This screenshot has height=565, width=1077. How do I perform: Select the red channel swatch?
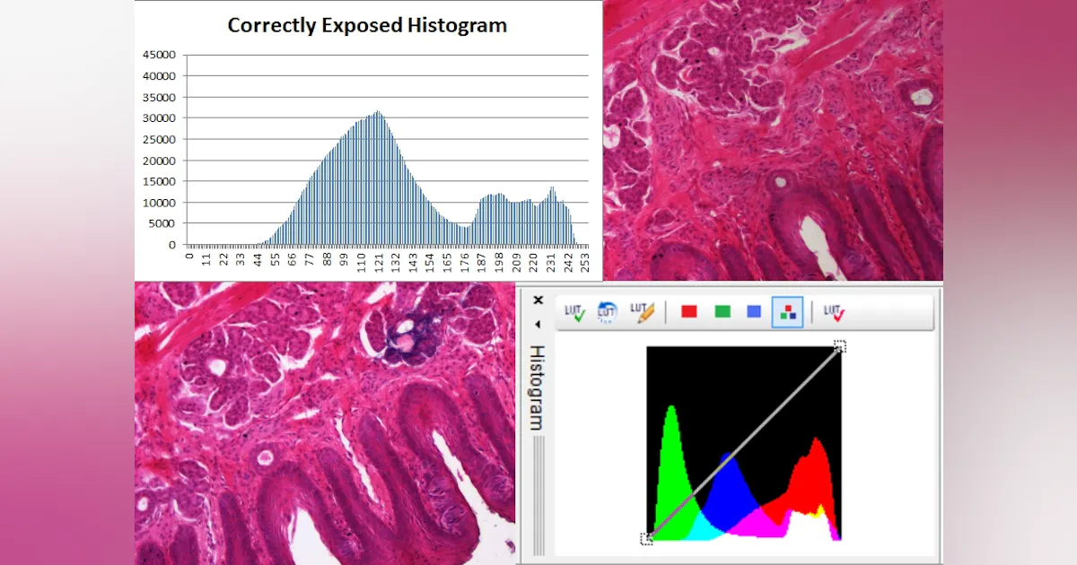click(x=689, y=312)
